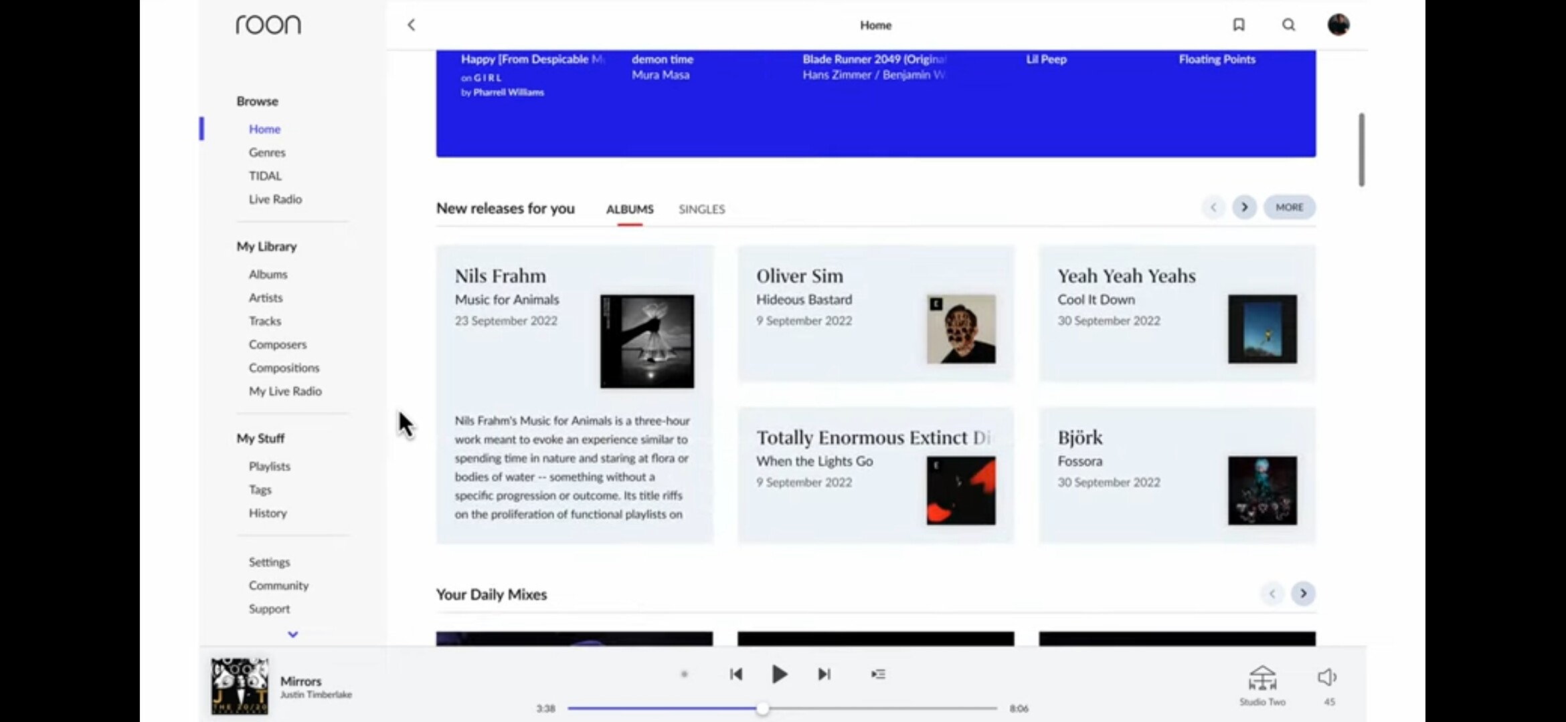This screenshot has width=1566, height=722.
Task: Click Justin Timberlake artist name in footer
Action: coord(316,695)
